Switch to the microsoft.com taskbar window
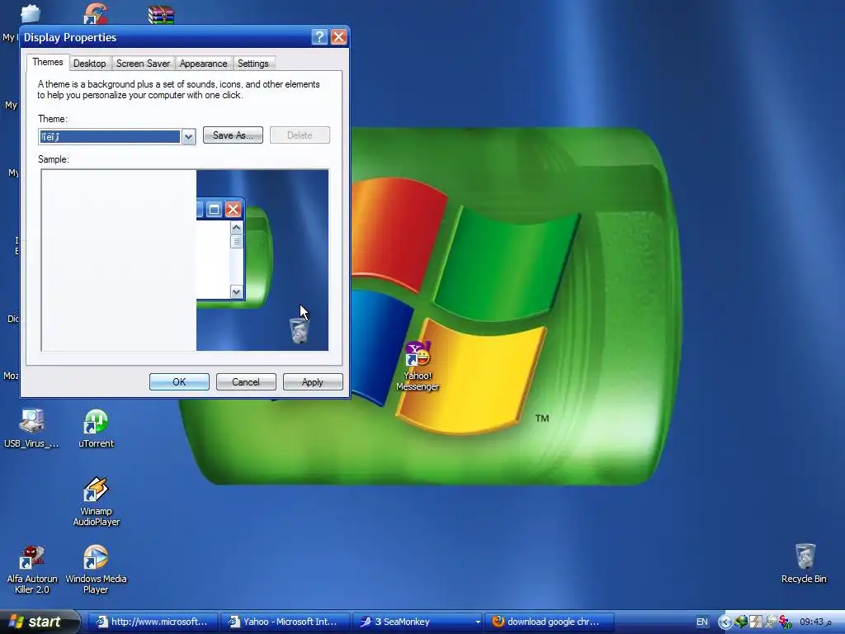This screenshot has height=634, width=845. click(153, 622)
